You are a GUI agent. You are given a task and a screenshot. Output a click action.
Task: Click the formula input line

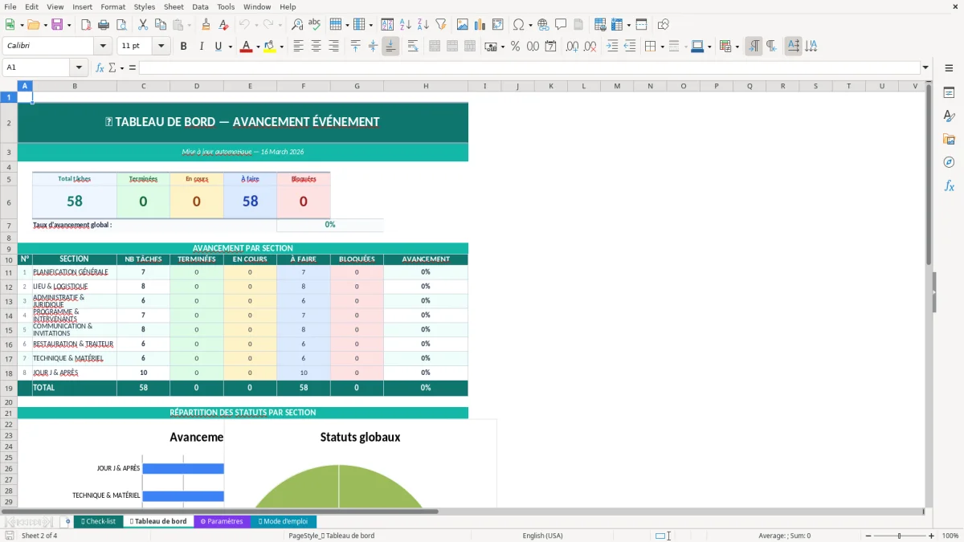(529, 67)
